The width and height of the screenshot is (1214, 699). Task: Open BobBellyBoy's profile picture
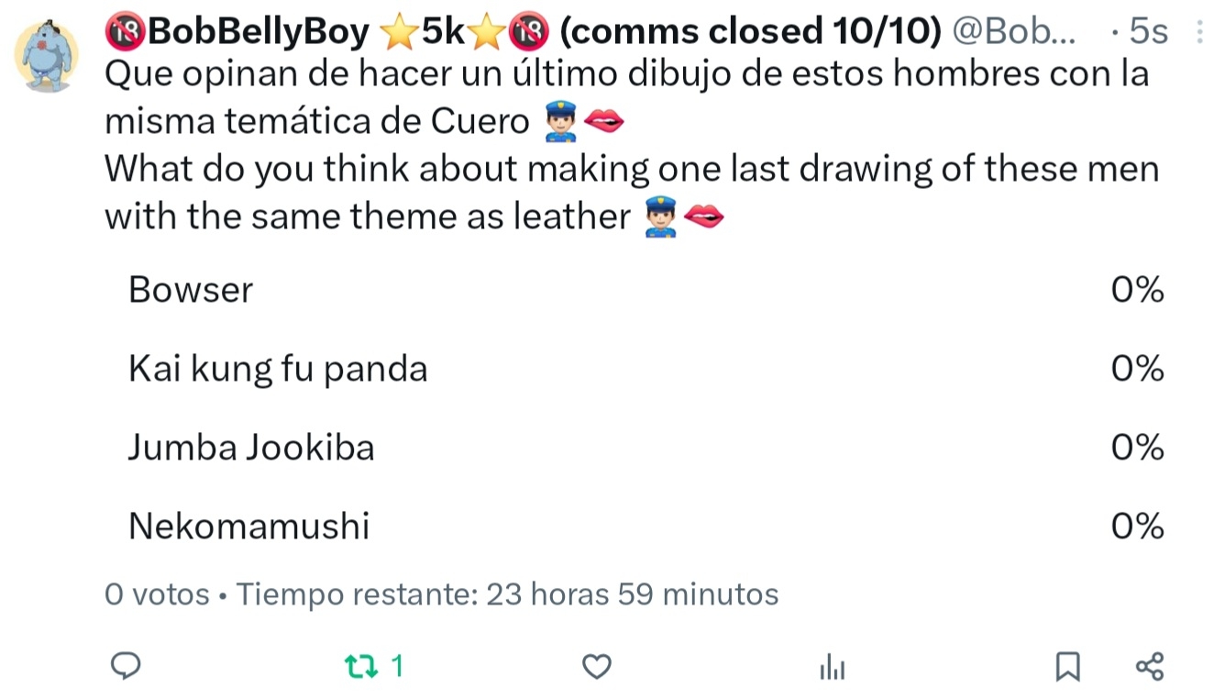pos(46,57)
